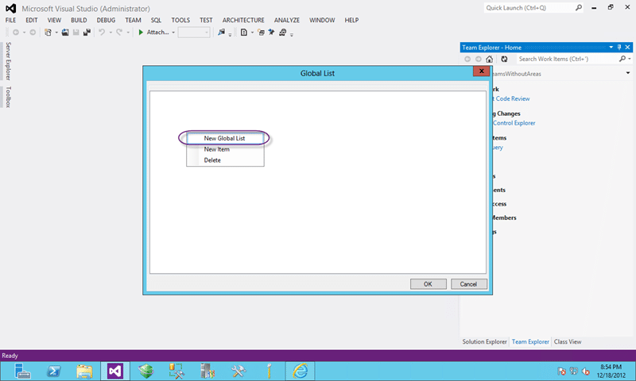Open the TOOLS menu
Image resolution: width=636 pixels, height=381 pixels.
(180, 21)
